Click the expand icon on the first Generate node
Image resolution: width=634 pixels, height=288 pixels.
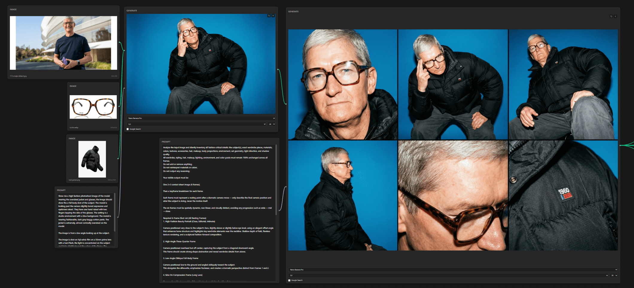pyautogui.click(x=273, y=16)
